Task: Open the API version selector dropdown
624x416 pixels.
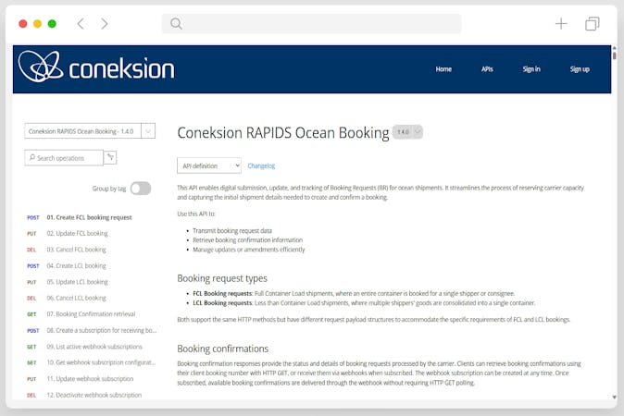Action: 90,131
